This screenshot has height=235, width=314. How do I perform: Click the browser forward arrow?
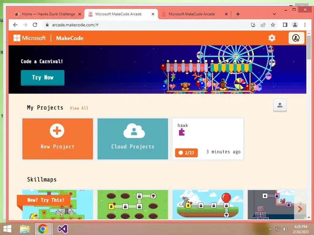[25, 25]
